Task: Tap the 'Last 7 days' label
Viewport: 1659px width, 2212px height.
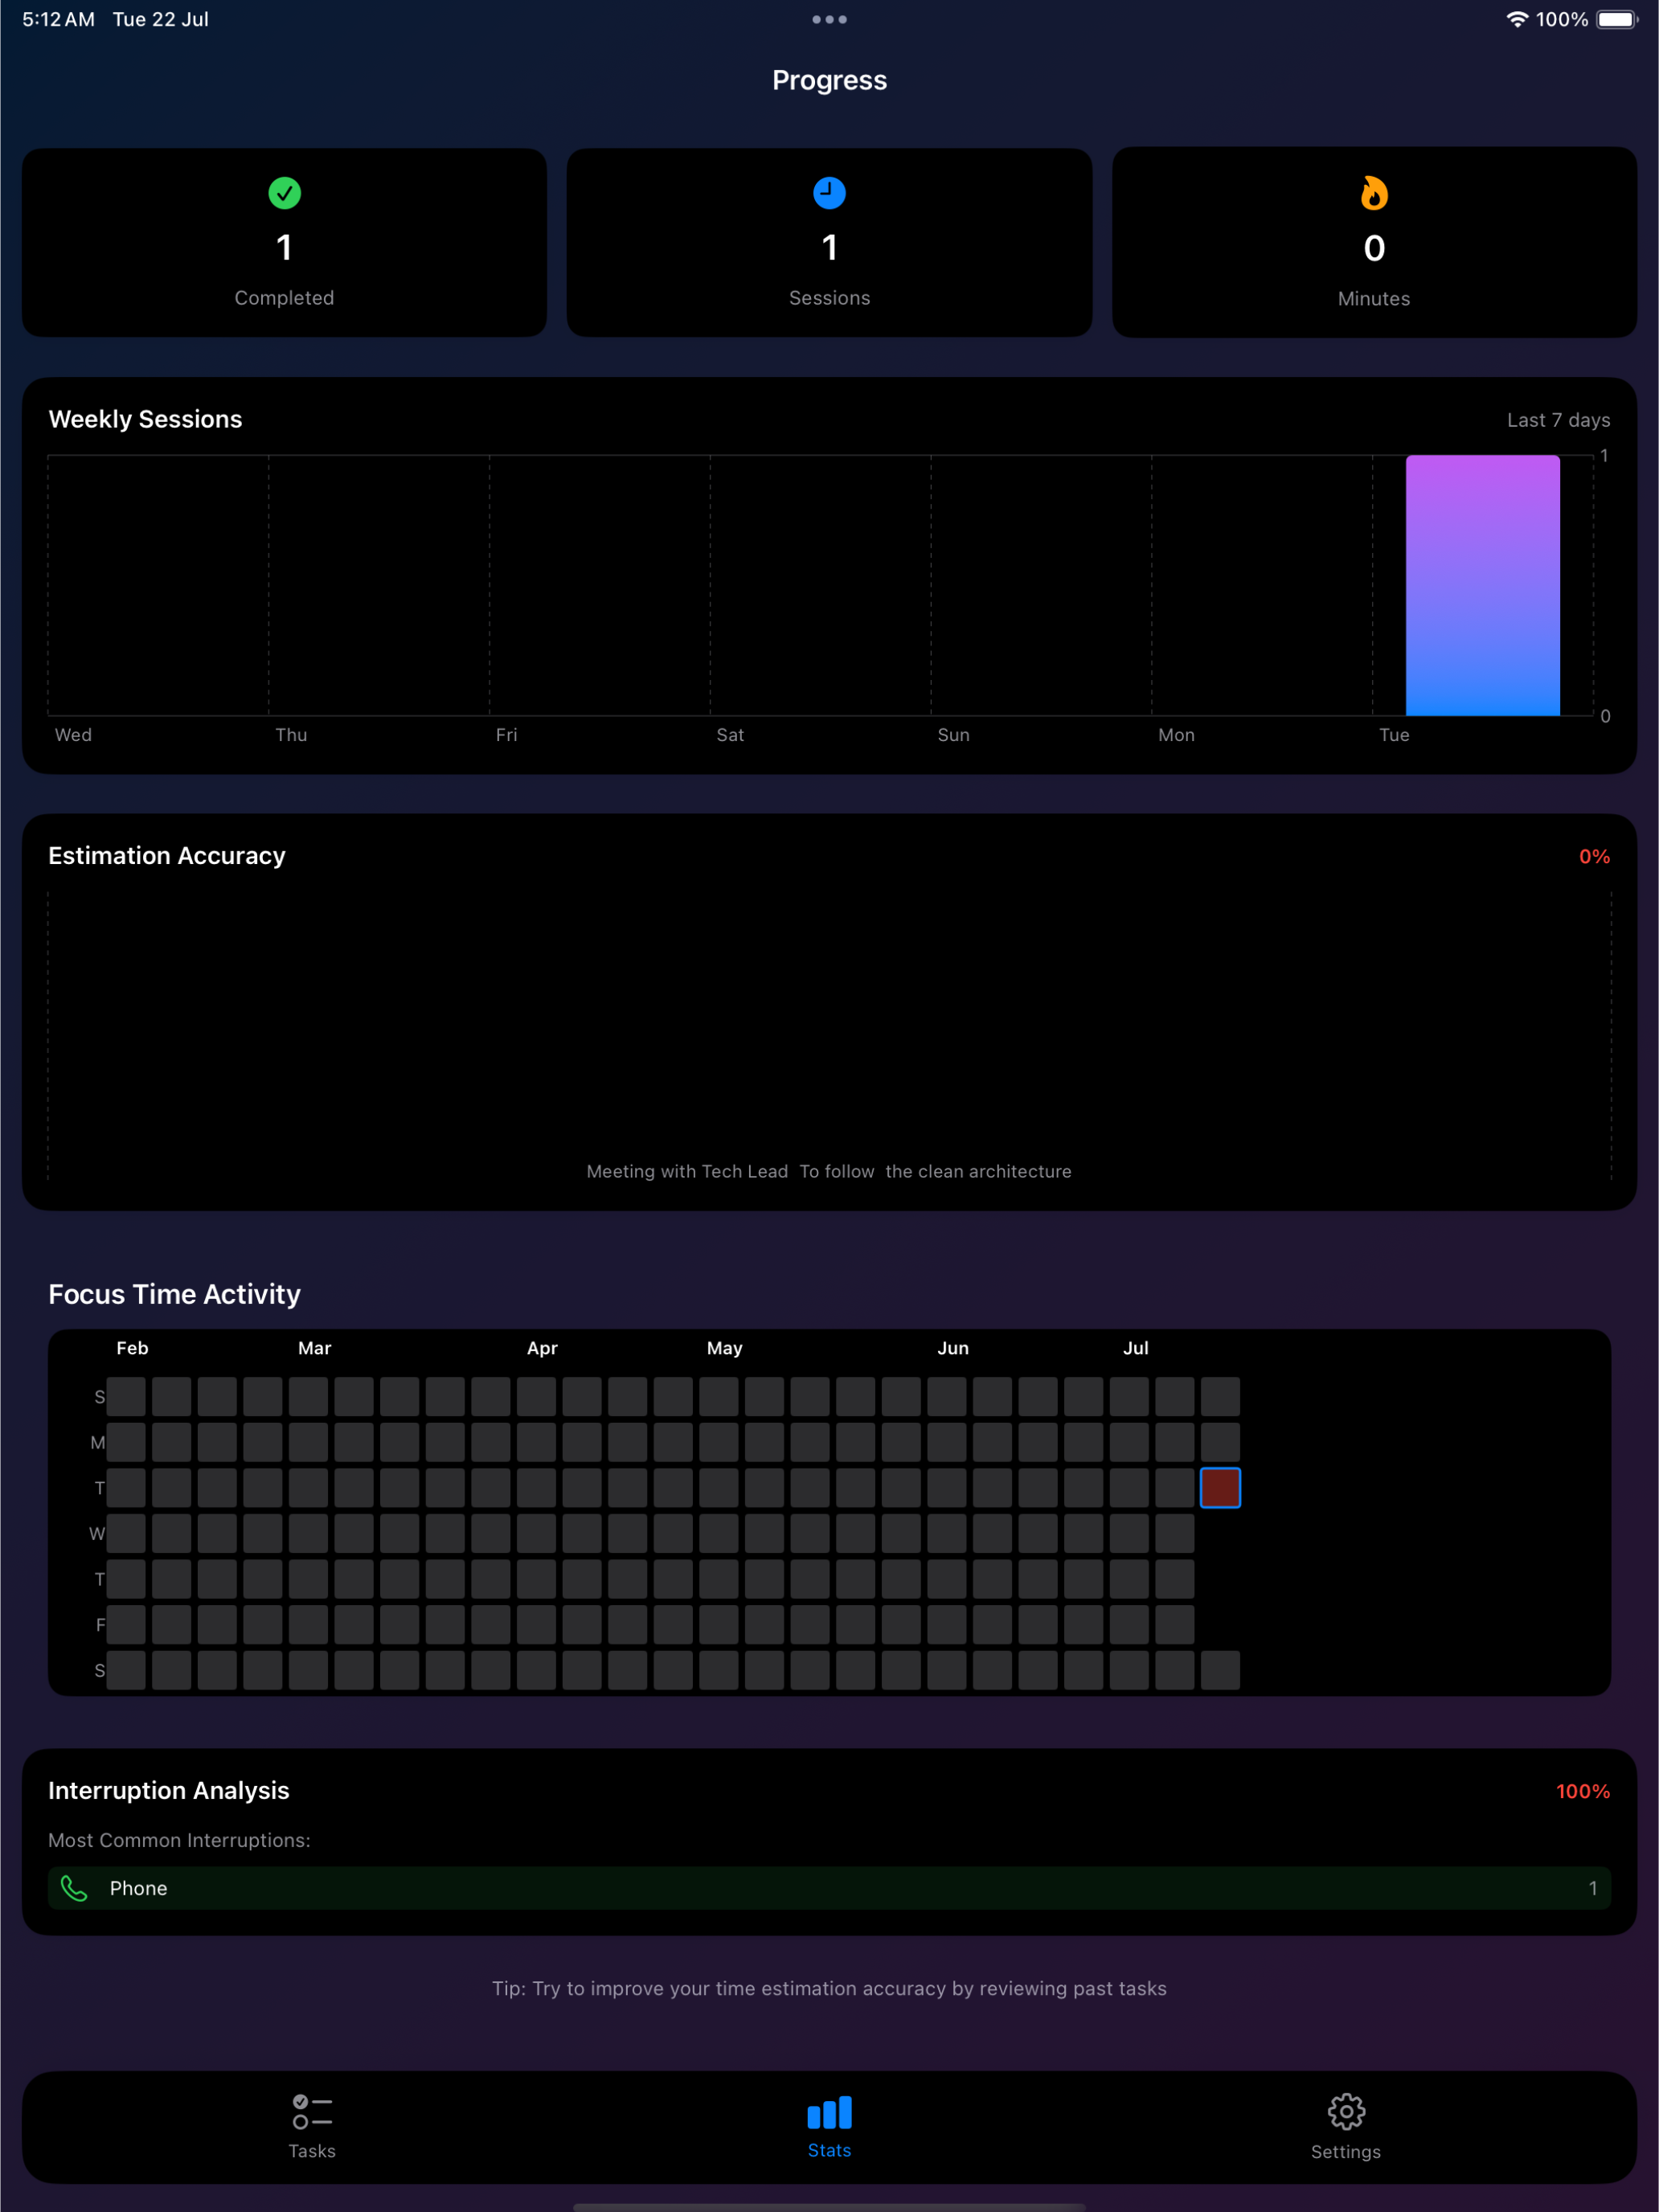Action: [x=1558, y=420]
